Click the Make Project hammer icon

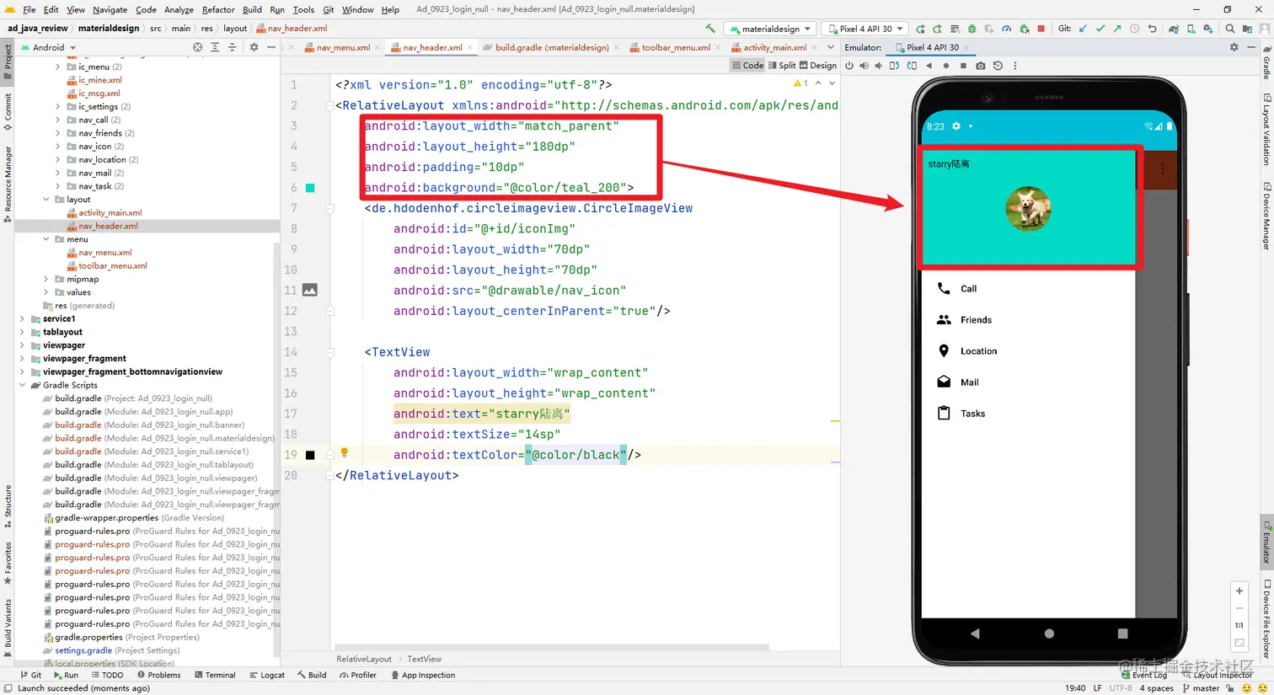click(x=710, y=29)
